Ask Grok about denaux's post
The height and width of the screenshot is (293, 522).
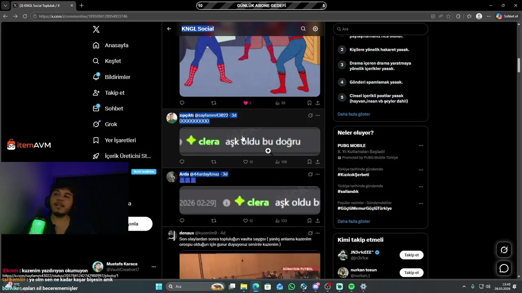310,233
